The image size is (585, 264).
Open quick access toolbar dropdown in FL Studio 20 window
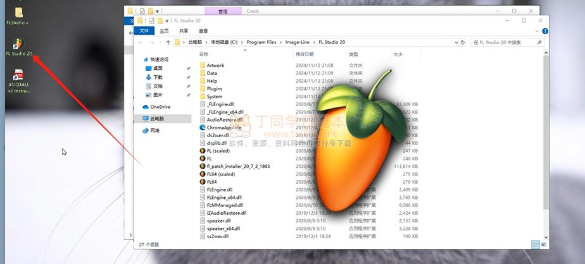(167, 21)
